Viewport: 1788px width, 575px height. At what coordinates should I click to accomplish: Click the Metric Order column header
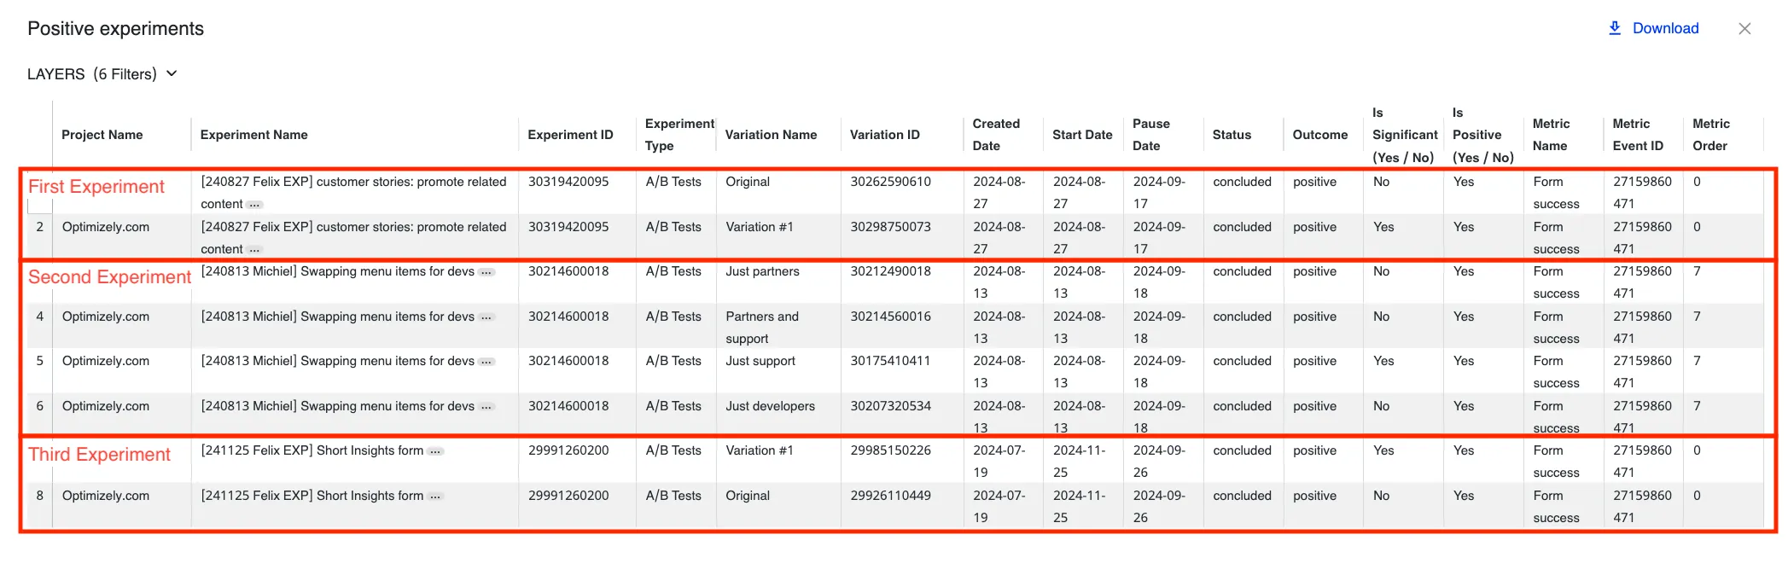[1711, 135]
